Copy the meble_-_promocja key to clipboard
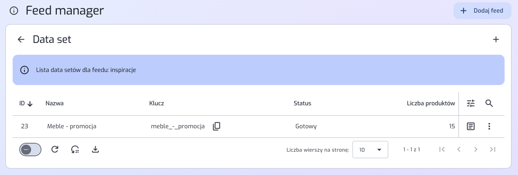This screenshot has width=518, height=175. pyautogui.click(x=217, y=126)
